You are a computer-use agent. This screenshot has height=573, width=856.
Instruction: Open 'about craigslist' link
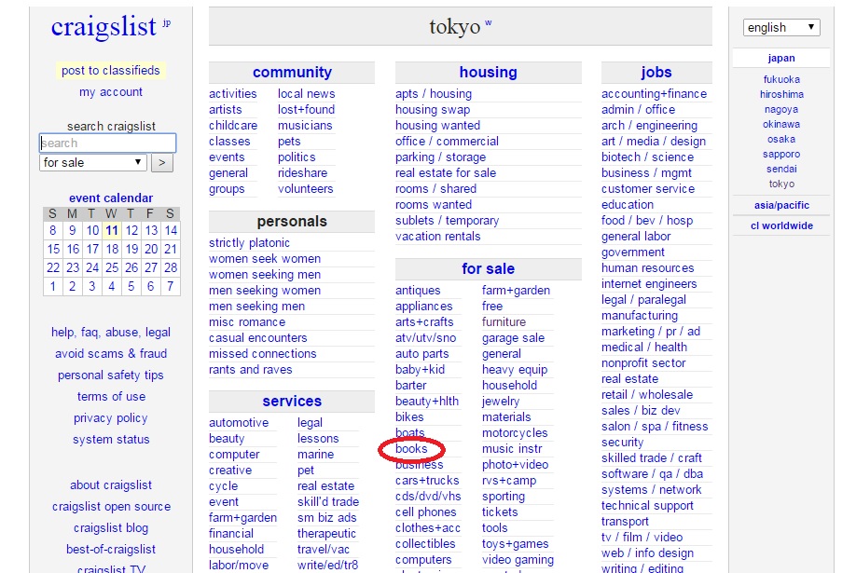click(111, 485)
